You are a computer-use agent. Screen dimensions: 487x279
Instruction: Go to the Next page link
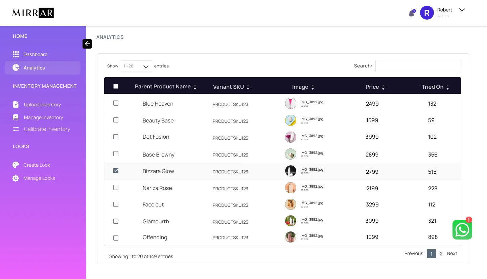click(x=452, y=253)
